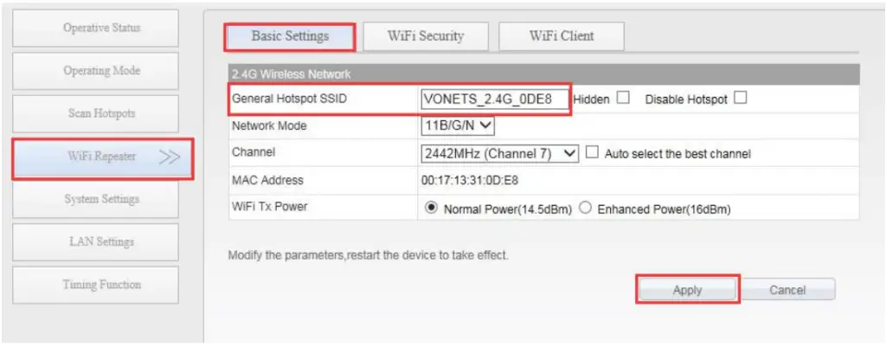Click the General Hotspot SSID text field

click(x=494, y=99)
